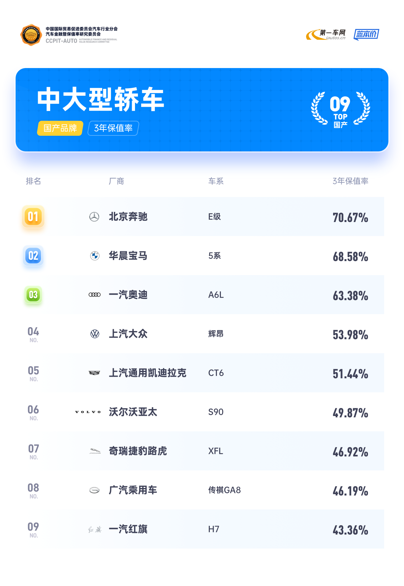Click the Jaguar logo beside 奇瑞捷豹路虎
Screen dimensions: 404x586
pyautogui.click(x=95, y=451)
